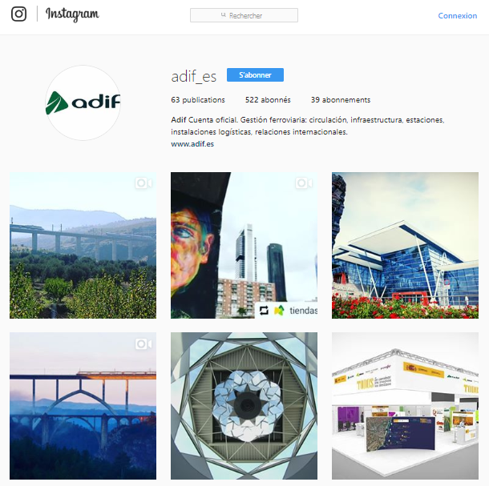Click the adif_es username heading
This screenshot has height=486, width=489.
point(194,76)
